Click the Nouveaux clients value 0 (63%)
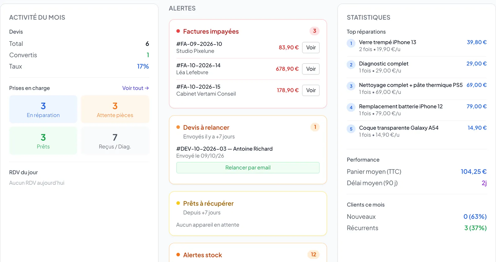This screenshot has width=496, height=262. 475,216
